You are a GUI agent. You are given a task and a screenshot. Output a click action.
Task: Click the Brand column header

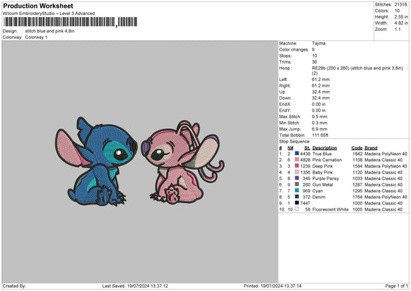pos(371,148)
